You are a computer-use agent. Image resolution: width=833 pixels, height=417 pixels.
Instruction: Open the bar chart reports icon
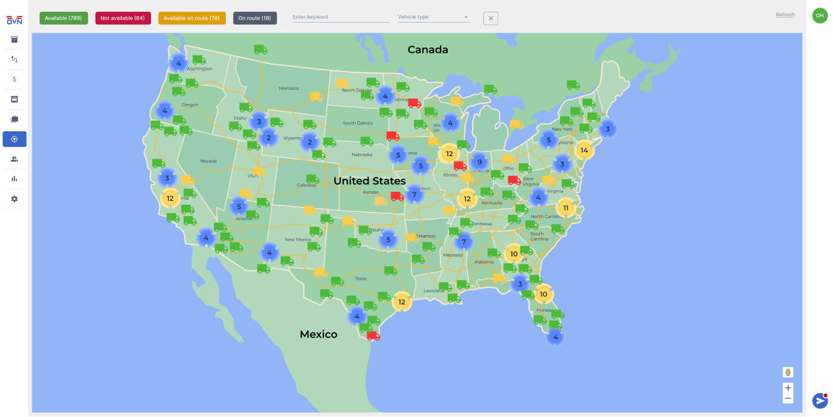pyautogui.click(x=14, y=179)
